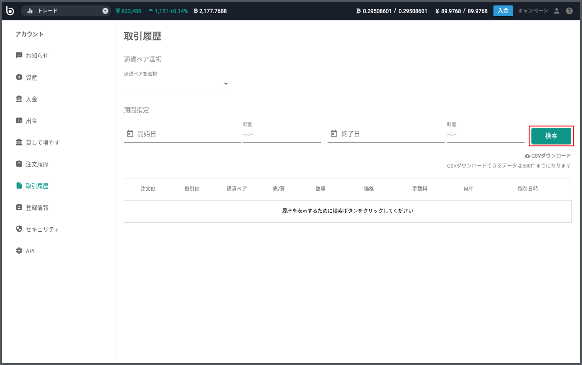Click the 取引ID column header
Image resolution: width=582 pixels, height=365 pixels.
pyautogui.click(x=192, y=189)
